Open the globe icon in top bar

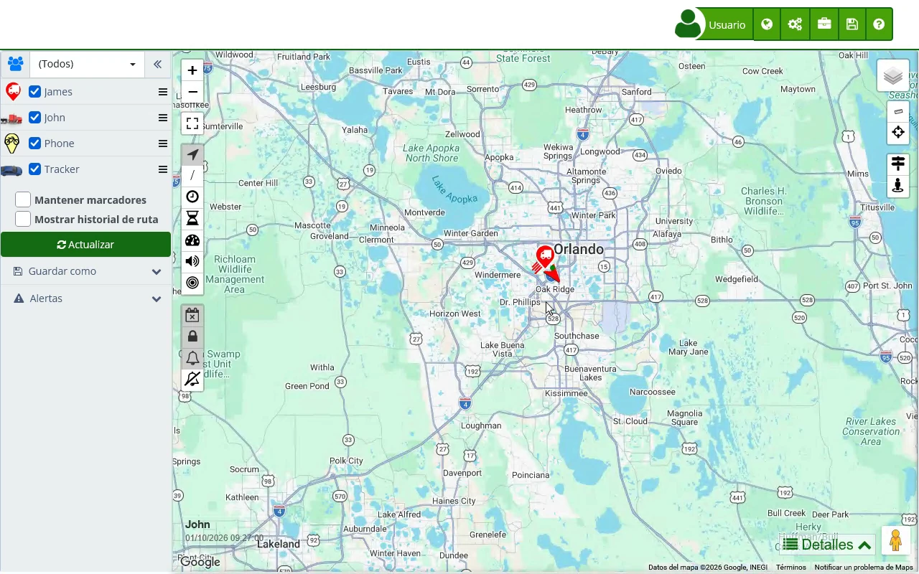pyautogui.click(x=767, y=24)
